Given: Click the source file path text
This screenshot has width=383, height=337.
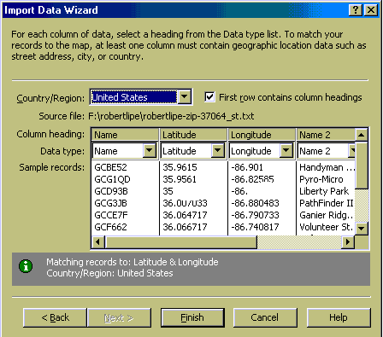Looking at the screenshot, I should click(x=171, y=116).
